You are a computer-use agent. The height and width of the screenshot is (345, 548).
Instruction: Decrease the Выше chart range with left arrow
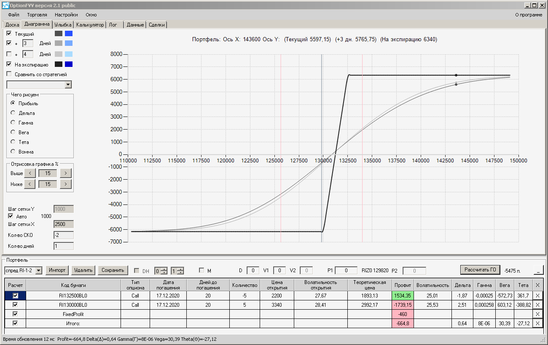click(30, 173)
